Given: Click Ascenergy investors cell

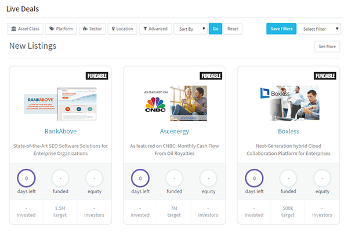Looking at the screenshot, I should pos(208,212).
